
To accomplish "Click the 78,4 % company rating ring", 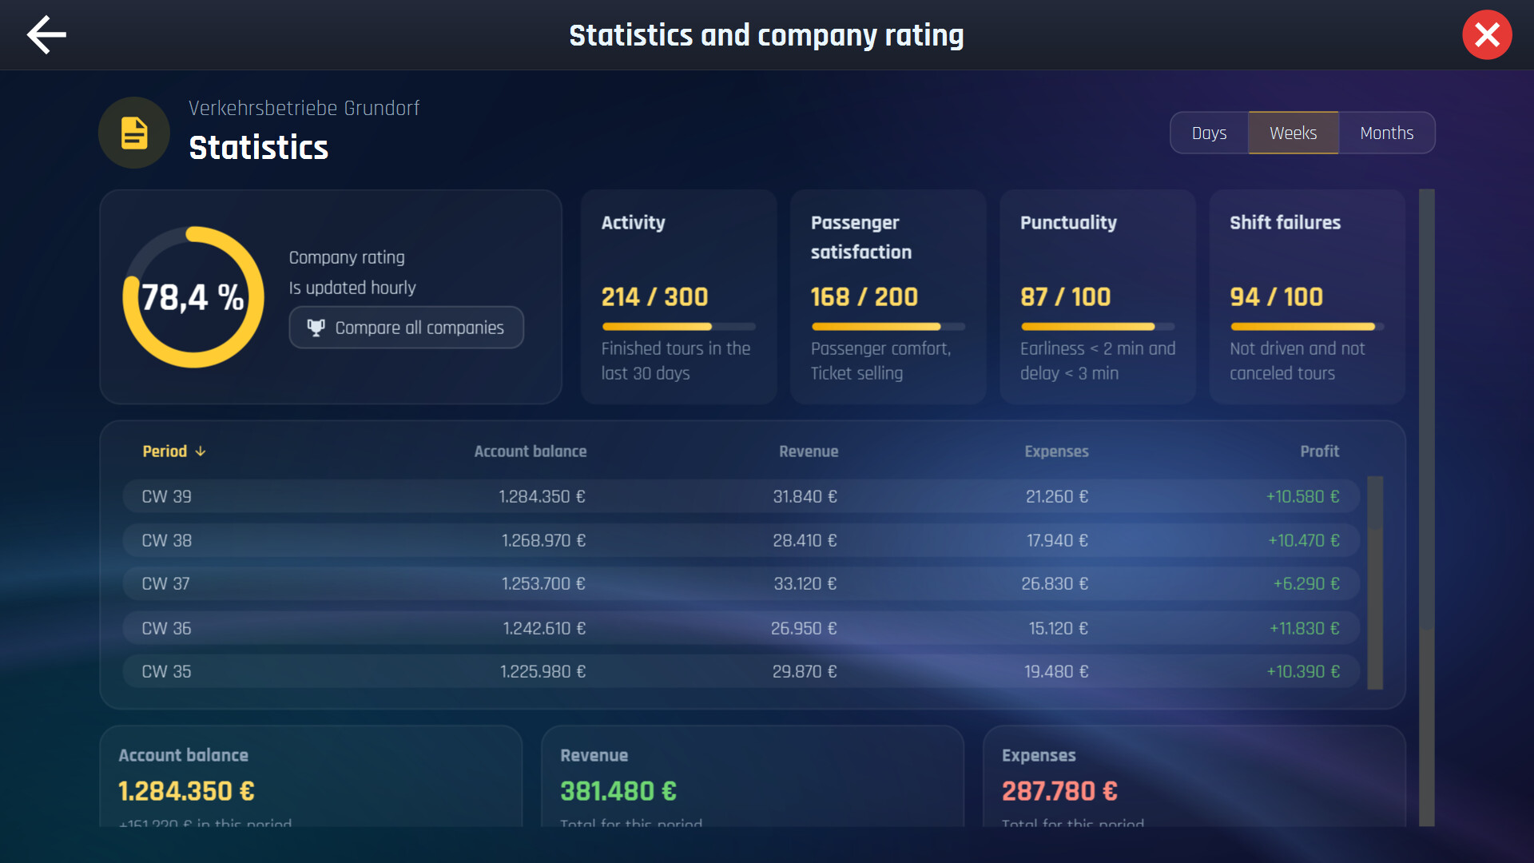I will (193, 297).
